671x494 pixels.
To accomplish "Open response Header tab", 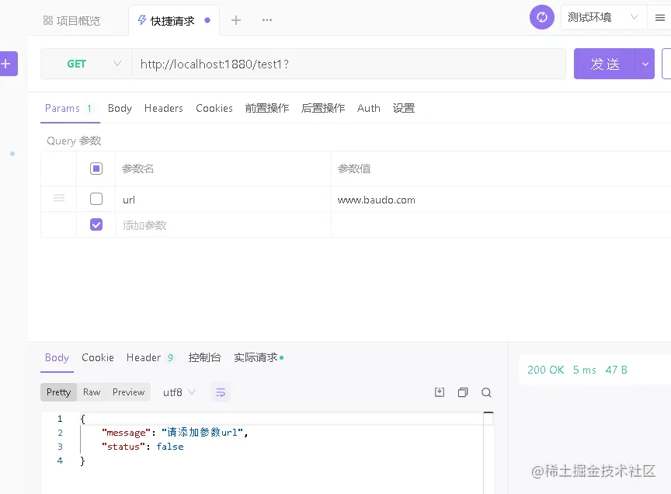I will 150,357.
